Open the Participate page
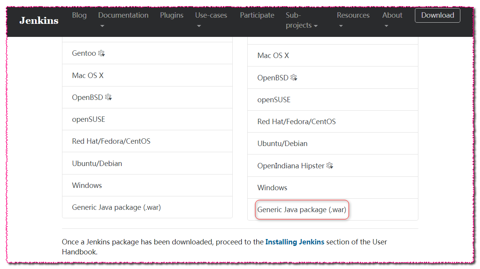 [x=257, y=15]
